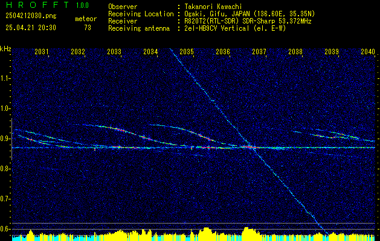Click the Receiving antenna label

(139, 28)
